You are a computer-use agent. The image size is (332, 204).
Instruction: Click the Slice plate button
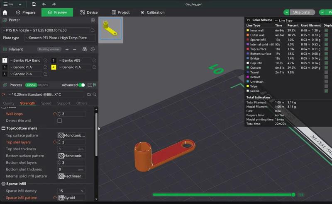[302, 12]
